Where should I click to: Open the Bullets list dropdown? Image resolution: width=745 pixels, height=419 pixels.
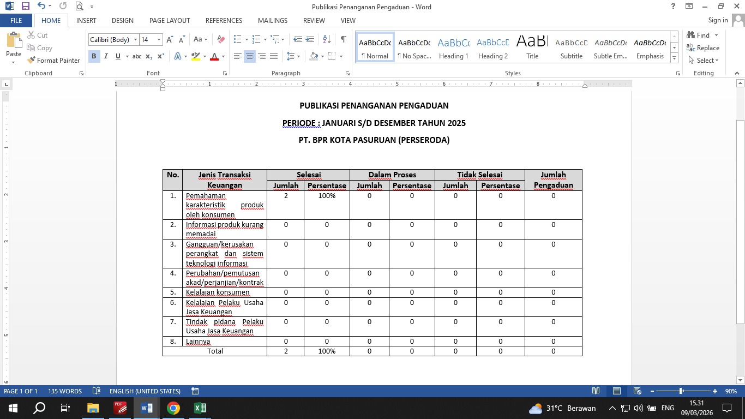coord(247,40)
